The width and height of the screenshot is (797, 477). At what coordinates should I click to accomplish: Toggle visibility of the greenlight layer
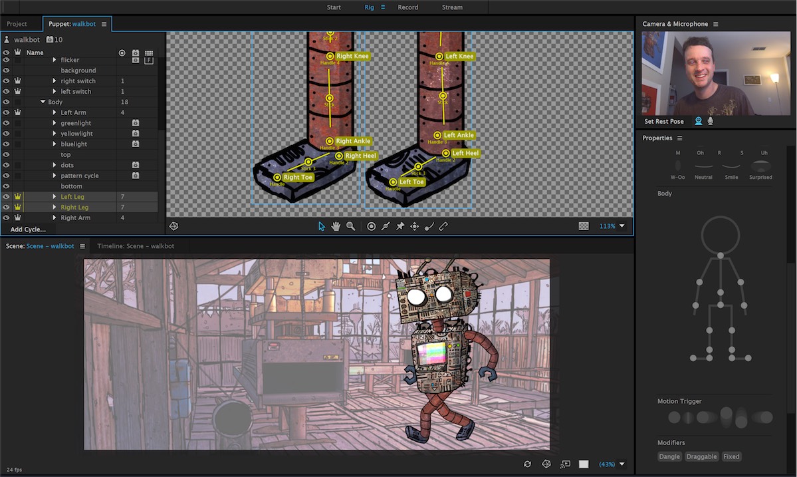[x=6, y=123]
